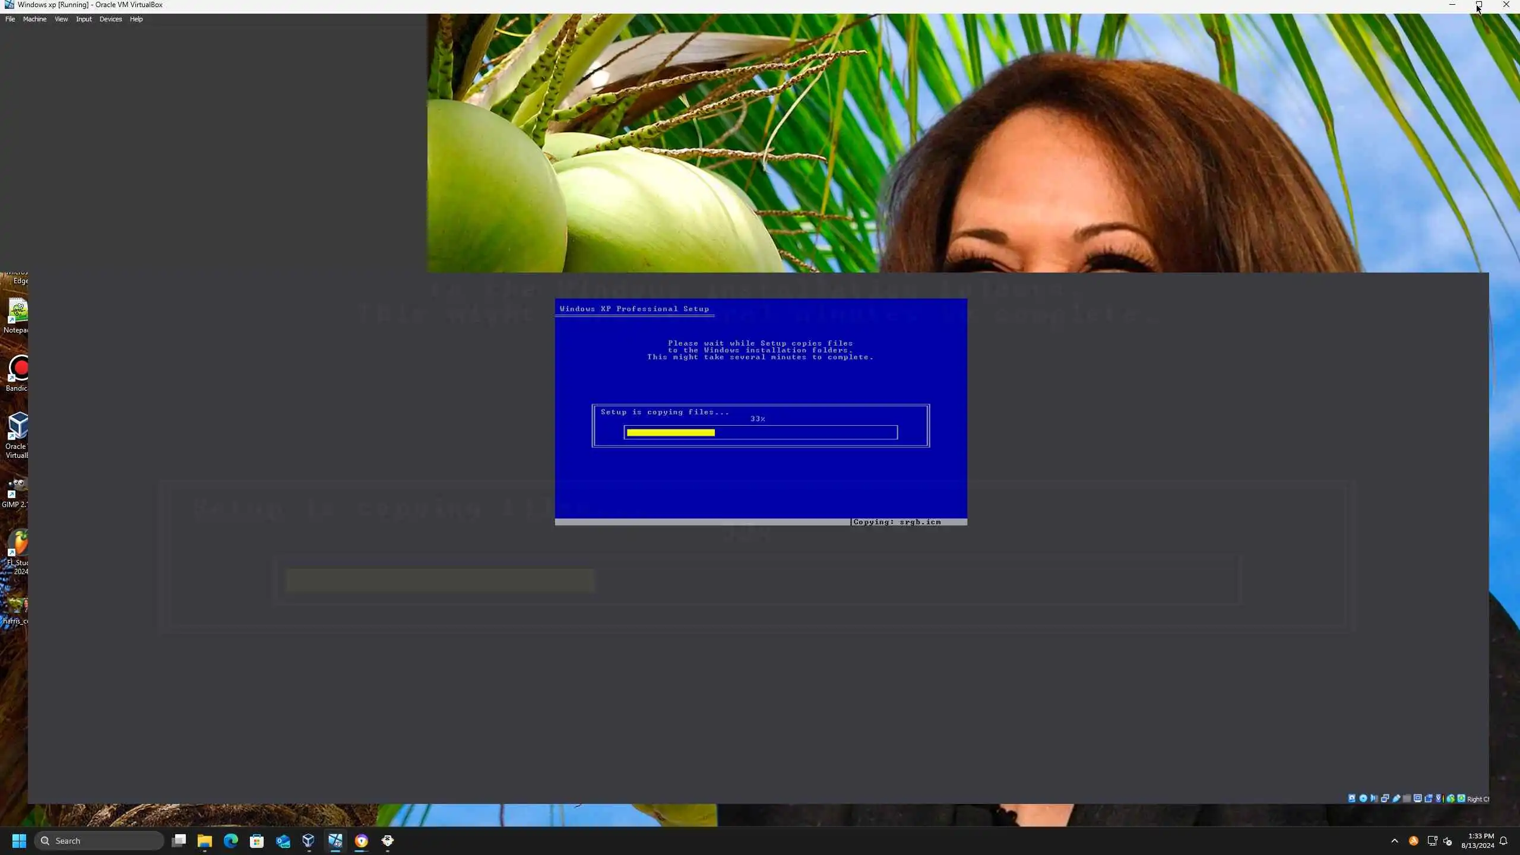Open the Input menu
Screen dimensions: 1520x855
coord(84,19)
